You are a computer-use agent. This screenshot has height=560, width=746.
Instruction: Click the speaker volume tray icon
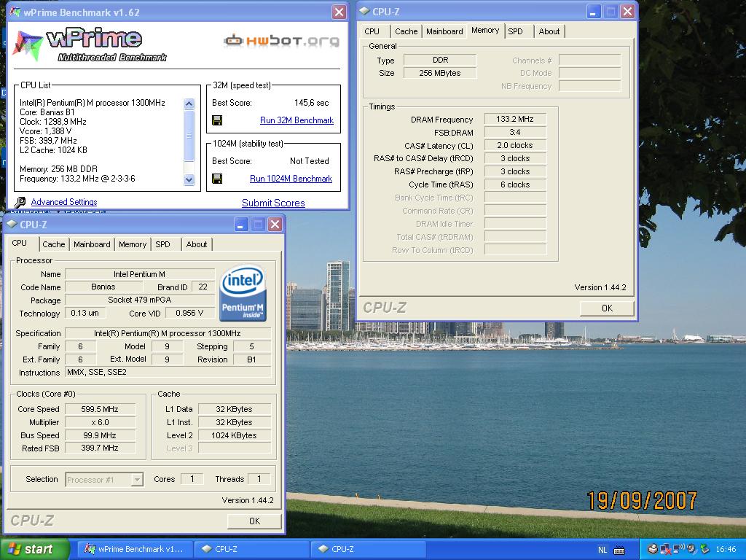pos(692,549)
